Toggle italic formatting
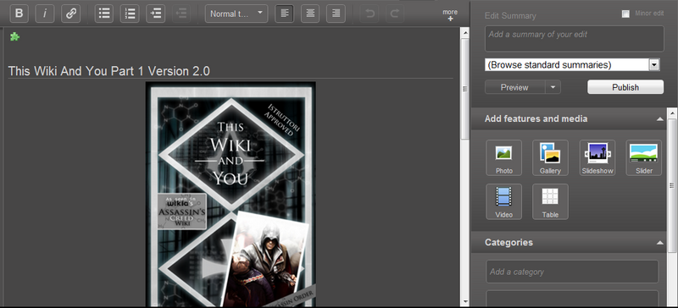 [x=45, y=14]
